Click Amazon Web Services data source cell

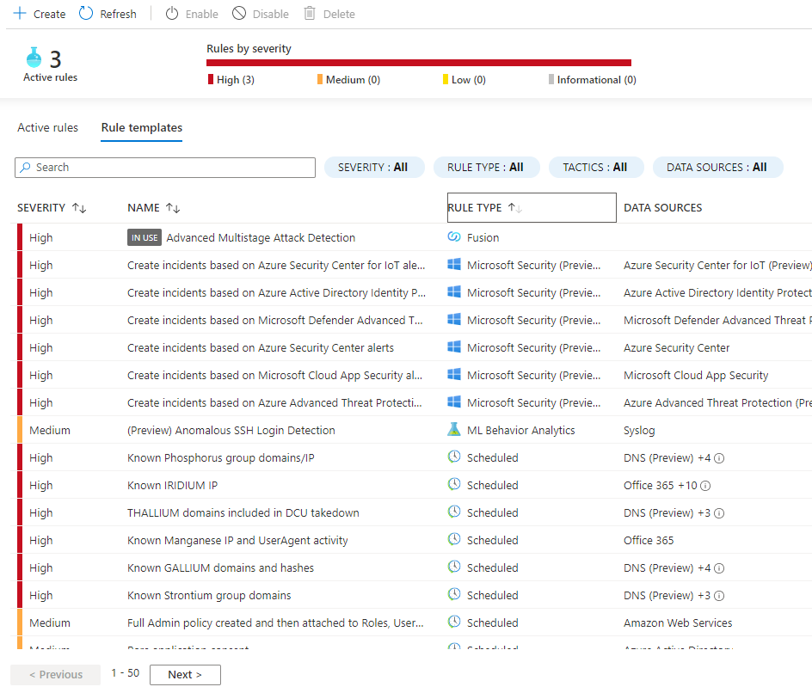pyautogui.click(x=678, y=622)
